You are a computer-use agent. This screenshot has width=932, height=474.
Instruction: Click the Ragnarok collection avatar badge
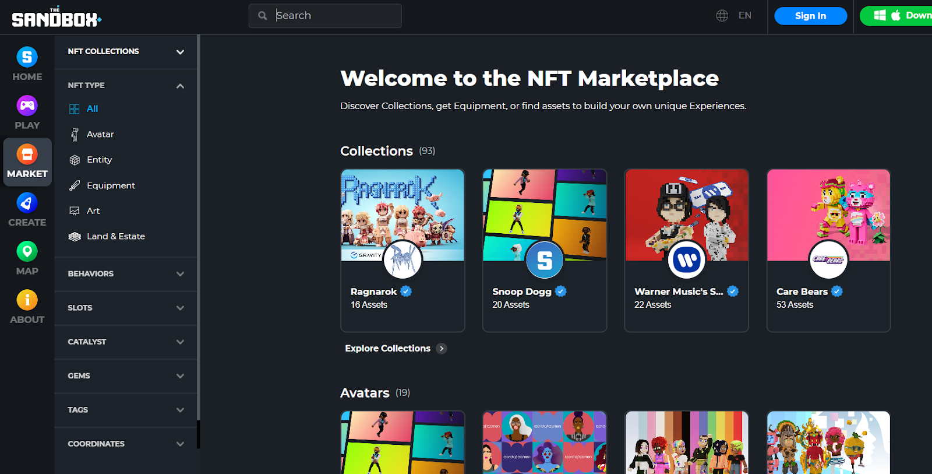coord(403,259)
